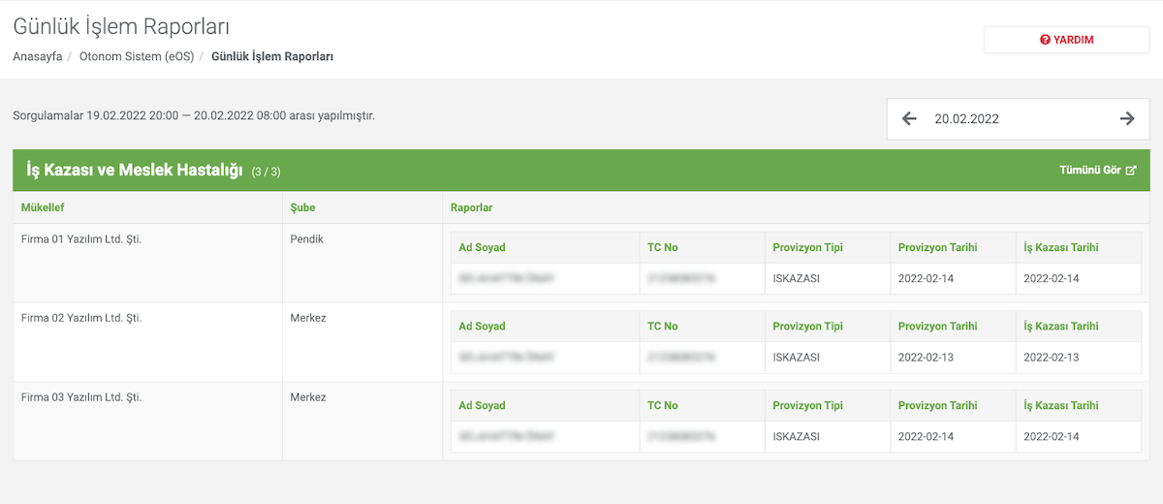This screenshot has width=1163, height=504.
Task: Click the external link icon beside Tümünü Gör
Action: click(x=1131, y=171)
